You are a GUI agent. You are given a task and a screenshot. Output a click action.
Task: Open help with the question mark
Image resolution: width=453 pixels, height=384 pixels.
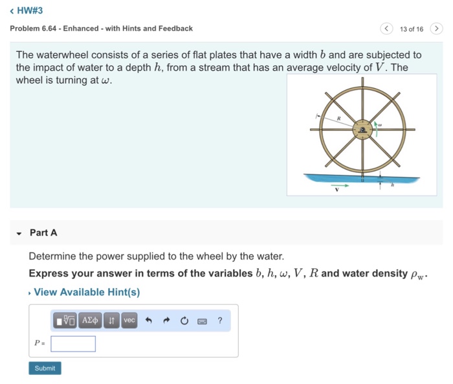(x=220, y=321)
